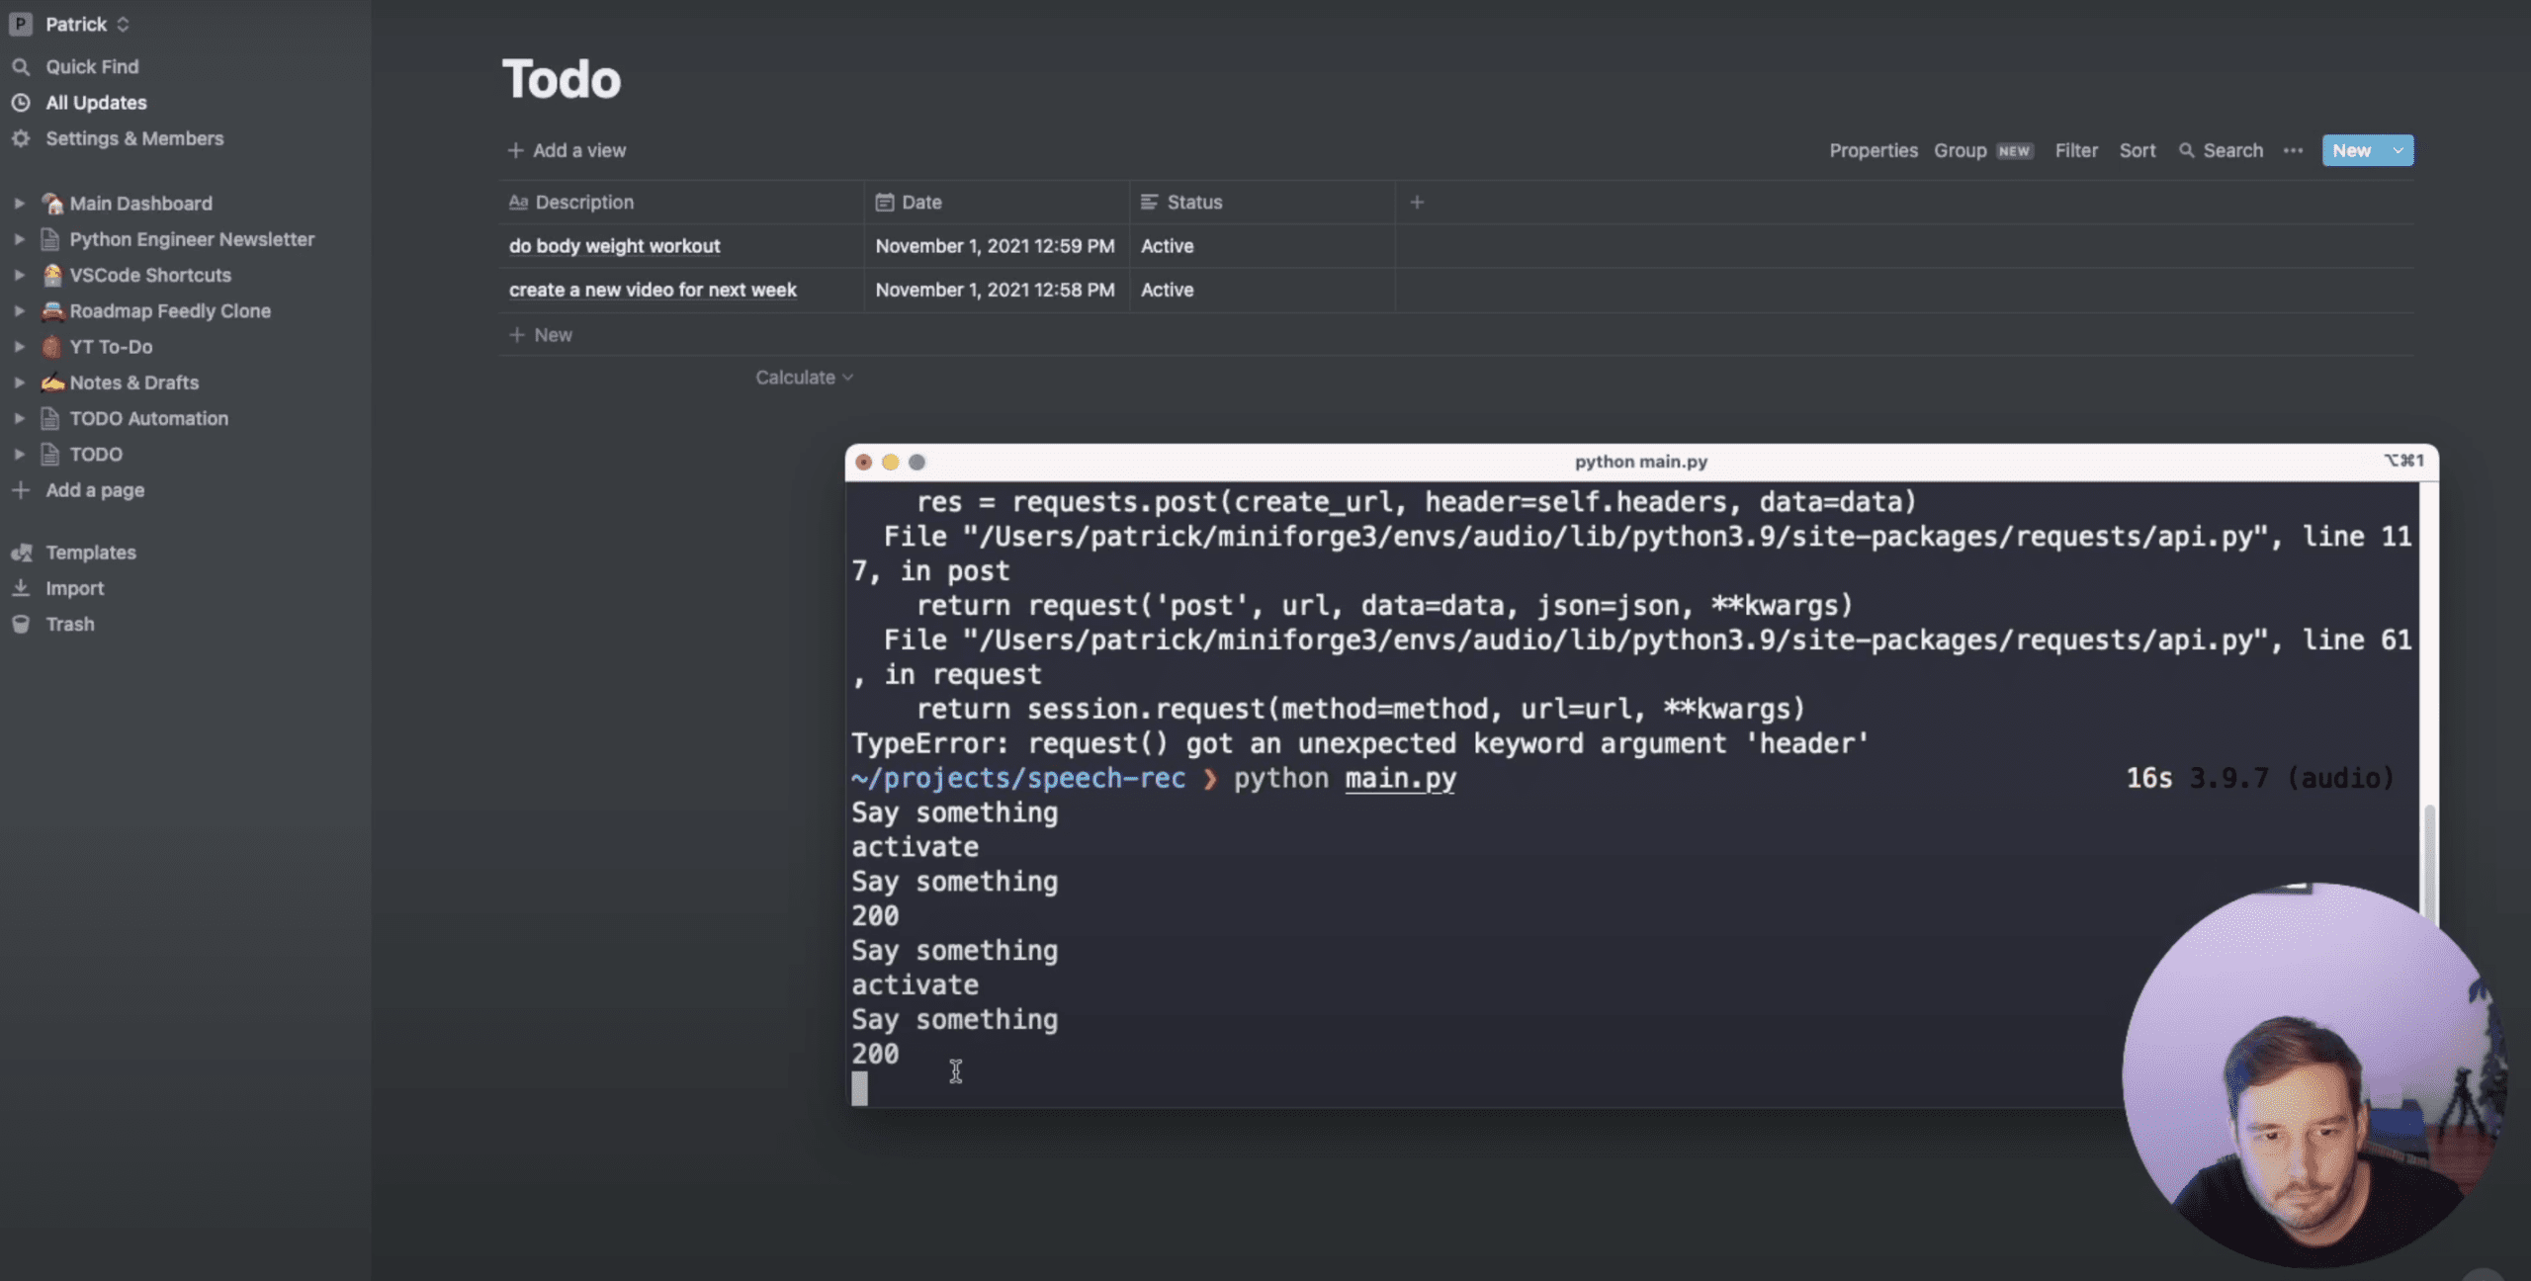Click the TypeError line in terminal

click(x=1360, y=743)
